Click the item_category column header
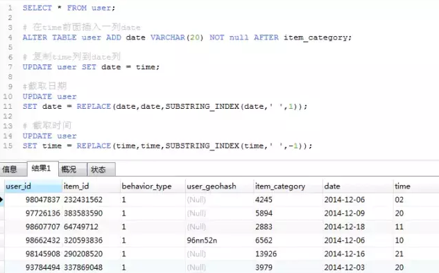439x273 pixels. point(288,186)
